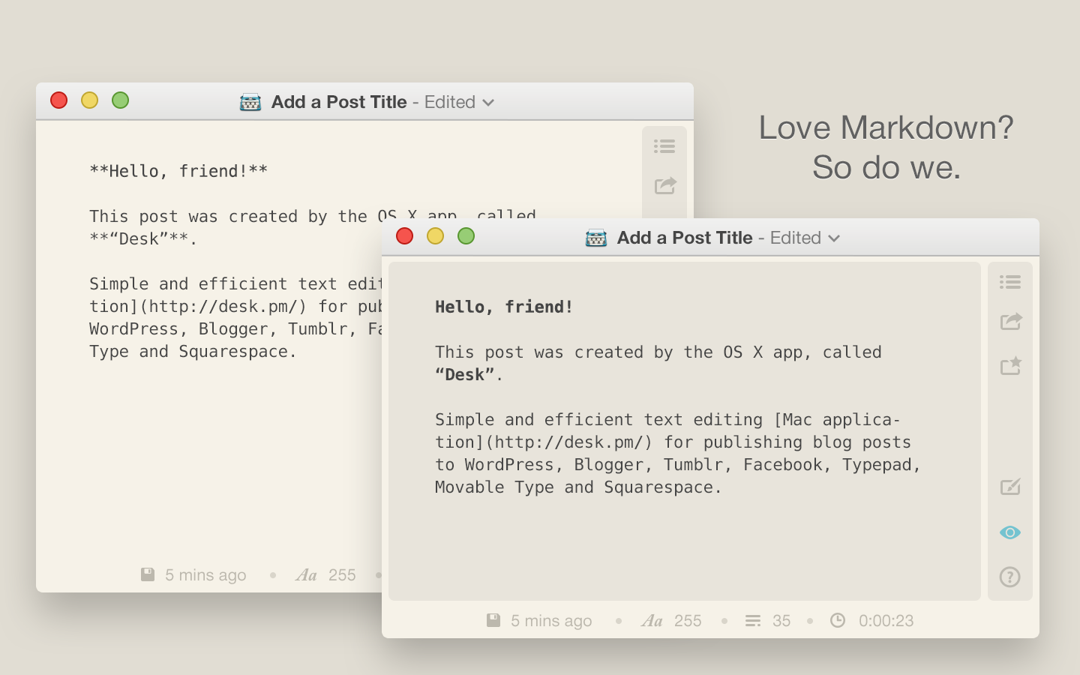This screenshot has height=675, width=1080.
Task: Click the word count lines icon in front window
Action: click(753, 621)
